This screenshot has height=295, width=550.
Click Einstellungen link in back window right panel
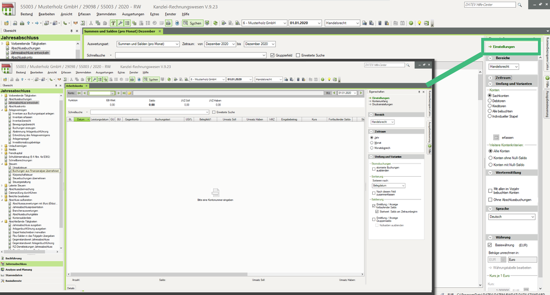tap(504, 47)
